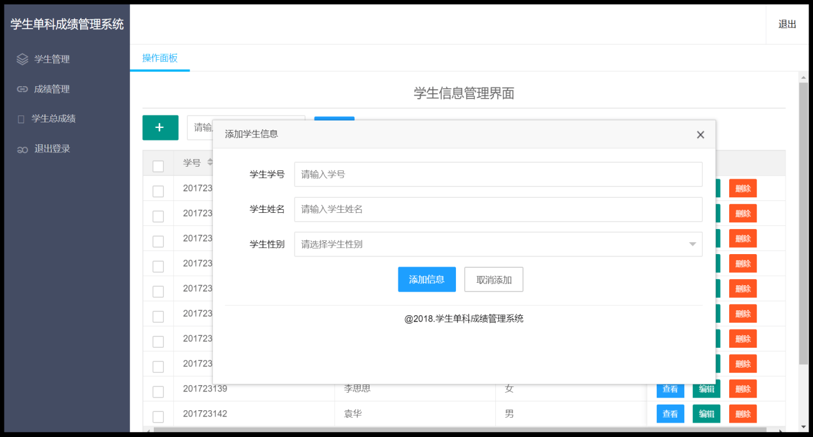
Task: Click the 添加信息 button
Action: 427,279
